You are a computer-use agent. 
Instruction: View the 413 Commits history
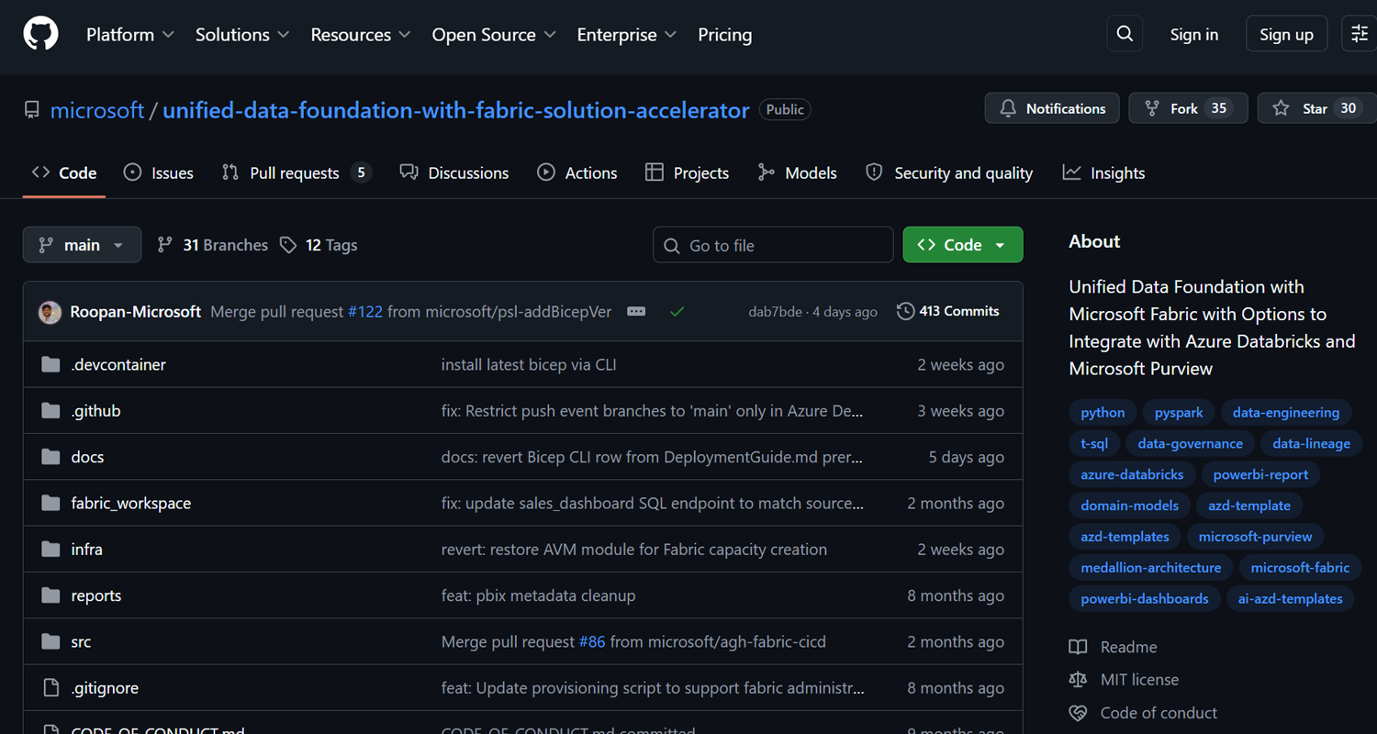point(948,311)
